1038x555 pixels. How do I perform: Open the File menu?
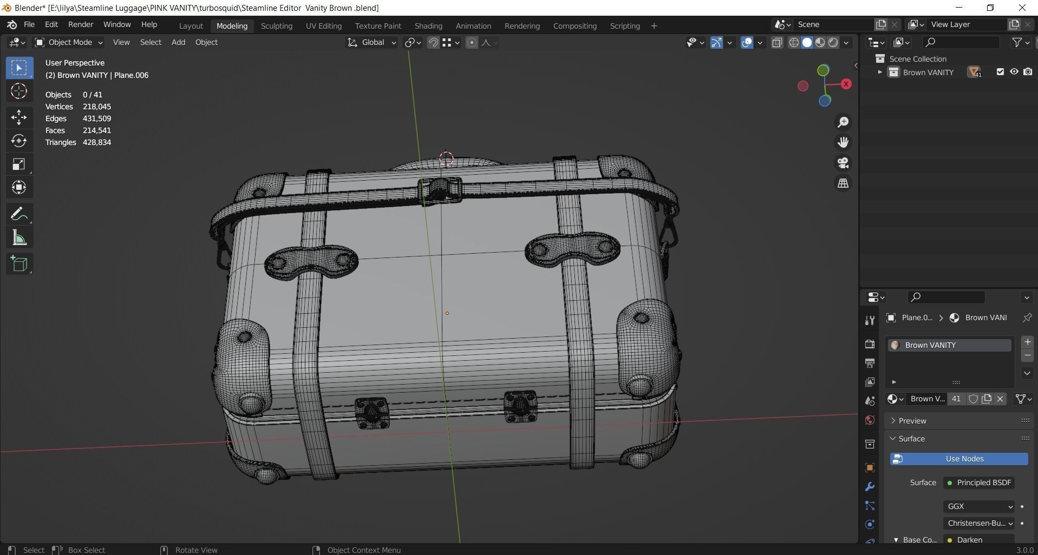[x=29, y=25]
